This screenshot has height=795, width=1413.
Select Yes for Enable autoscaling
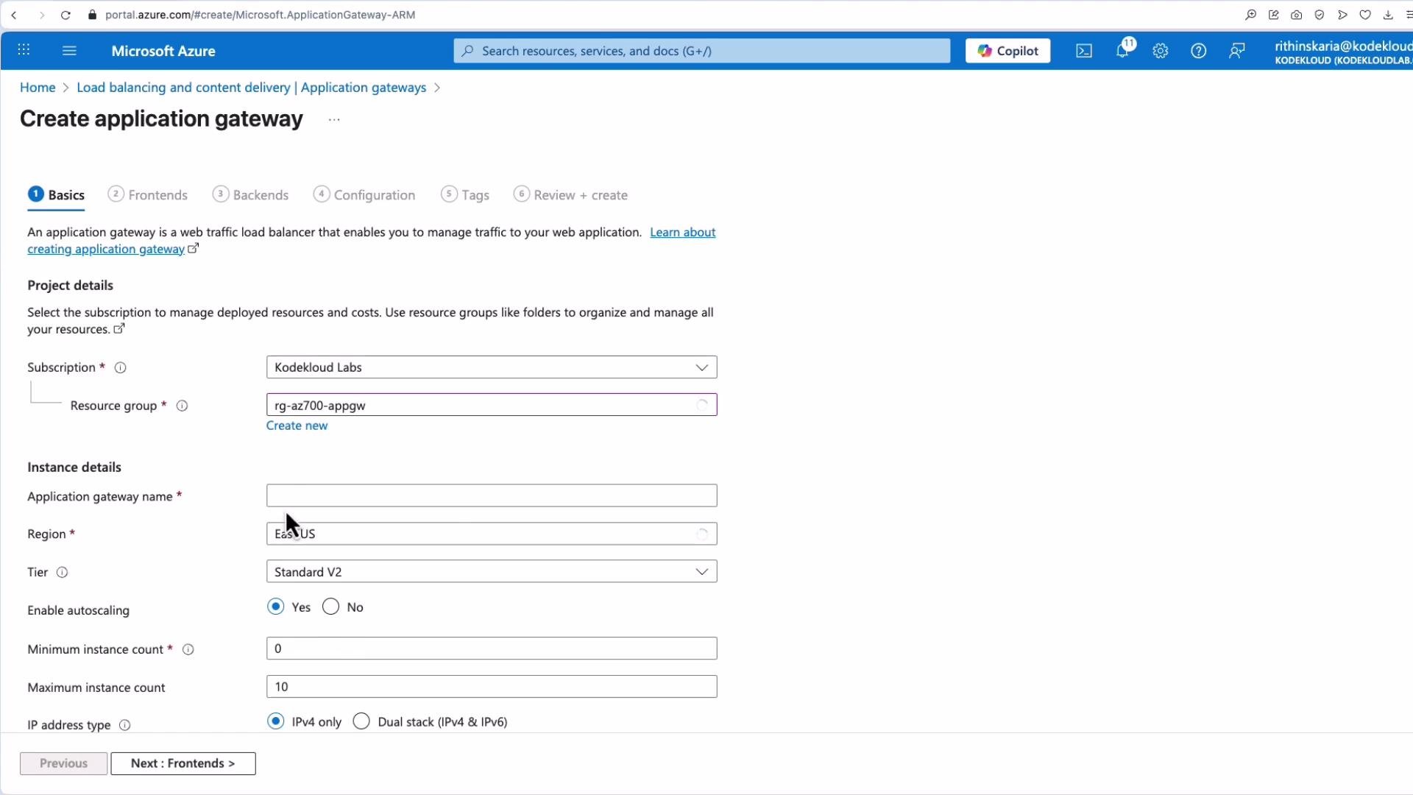pos(276,607)
